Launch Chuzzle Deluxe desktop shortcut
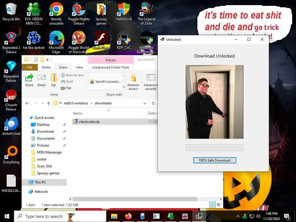Image resolution: width=296 pixels, height=222 pixels. point(11,100)
